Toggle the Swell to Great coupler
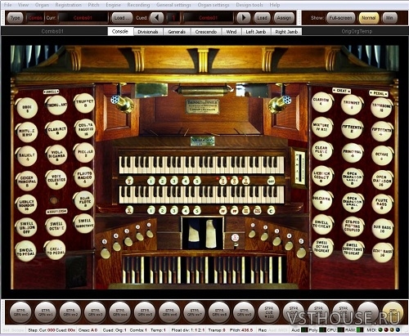 [322, 225]
